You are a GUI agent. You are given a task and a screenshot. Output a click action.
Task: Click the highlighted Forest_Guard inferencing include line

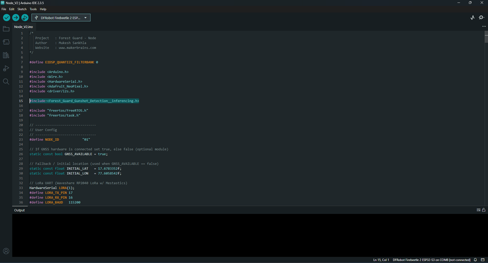[84, 101]
